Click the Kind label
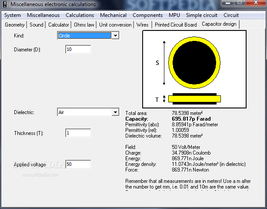 point(19,36)
